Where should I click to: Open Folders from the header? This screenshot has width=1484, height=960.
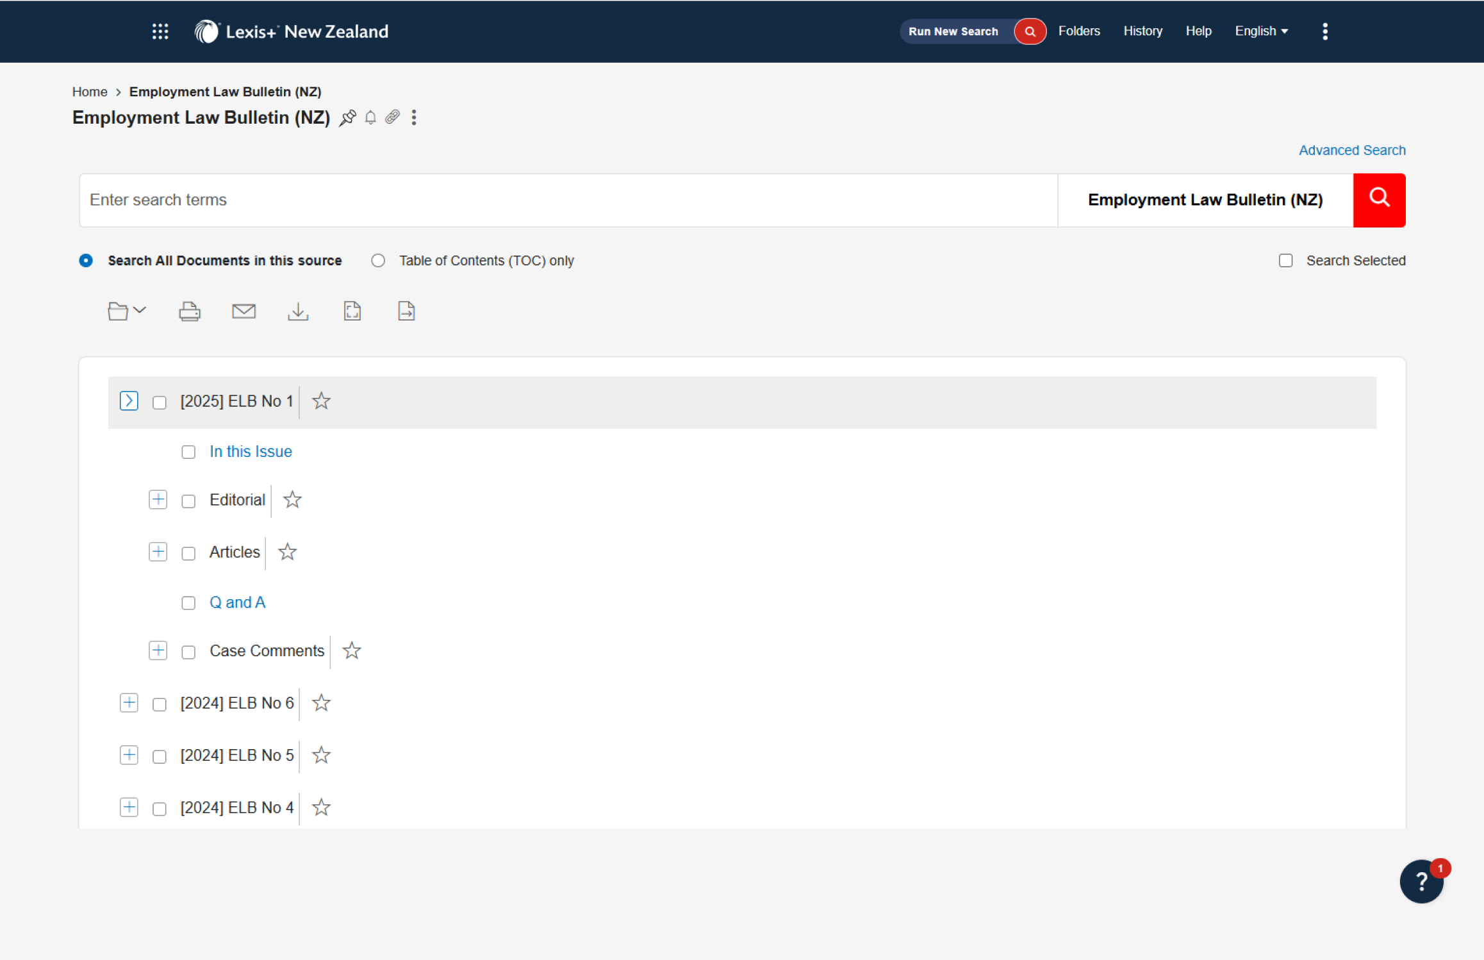(1079, 31)
